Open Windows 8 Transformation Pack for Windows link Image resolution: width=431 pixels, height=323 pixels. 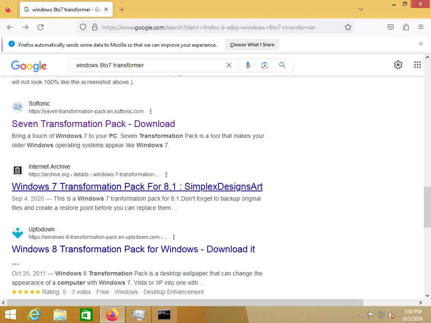click(x=133, y=249)
